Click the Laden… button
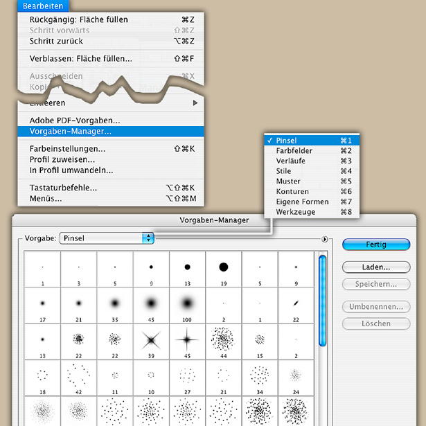Viewport: 426px width, 426px height. click(x=376, y=267)
